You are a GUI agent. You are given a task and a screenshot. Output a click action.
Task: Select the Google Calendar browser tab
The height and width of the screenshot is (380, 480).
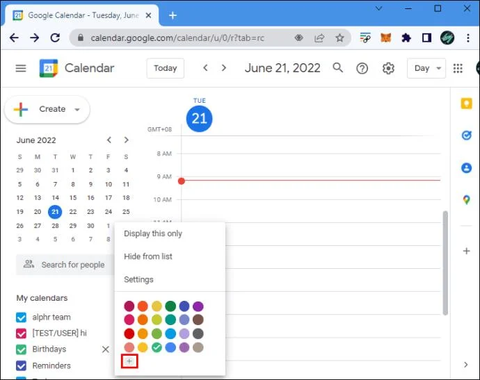tap(82, 15)
